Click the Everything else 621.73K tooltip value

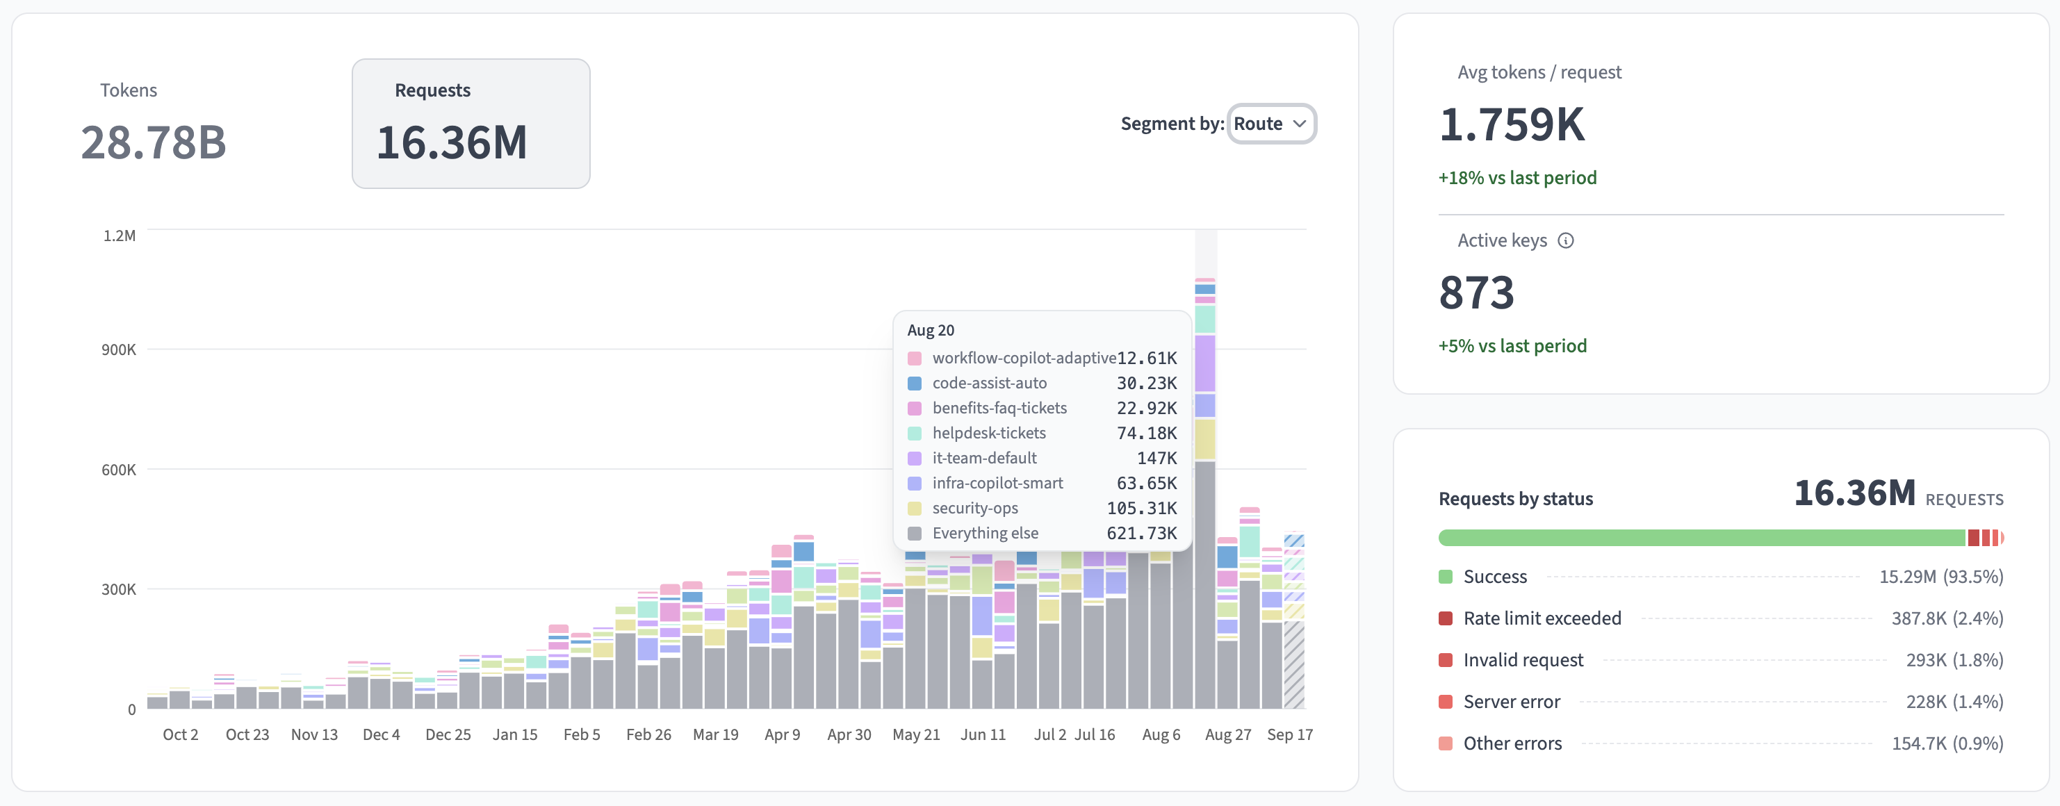coord(1141,534)
